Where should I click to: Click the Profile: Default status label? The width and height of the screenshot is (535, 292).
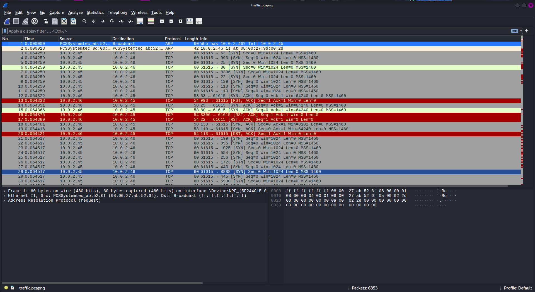click(518, 288)
